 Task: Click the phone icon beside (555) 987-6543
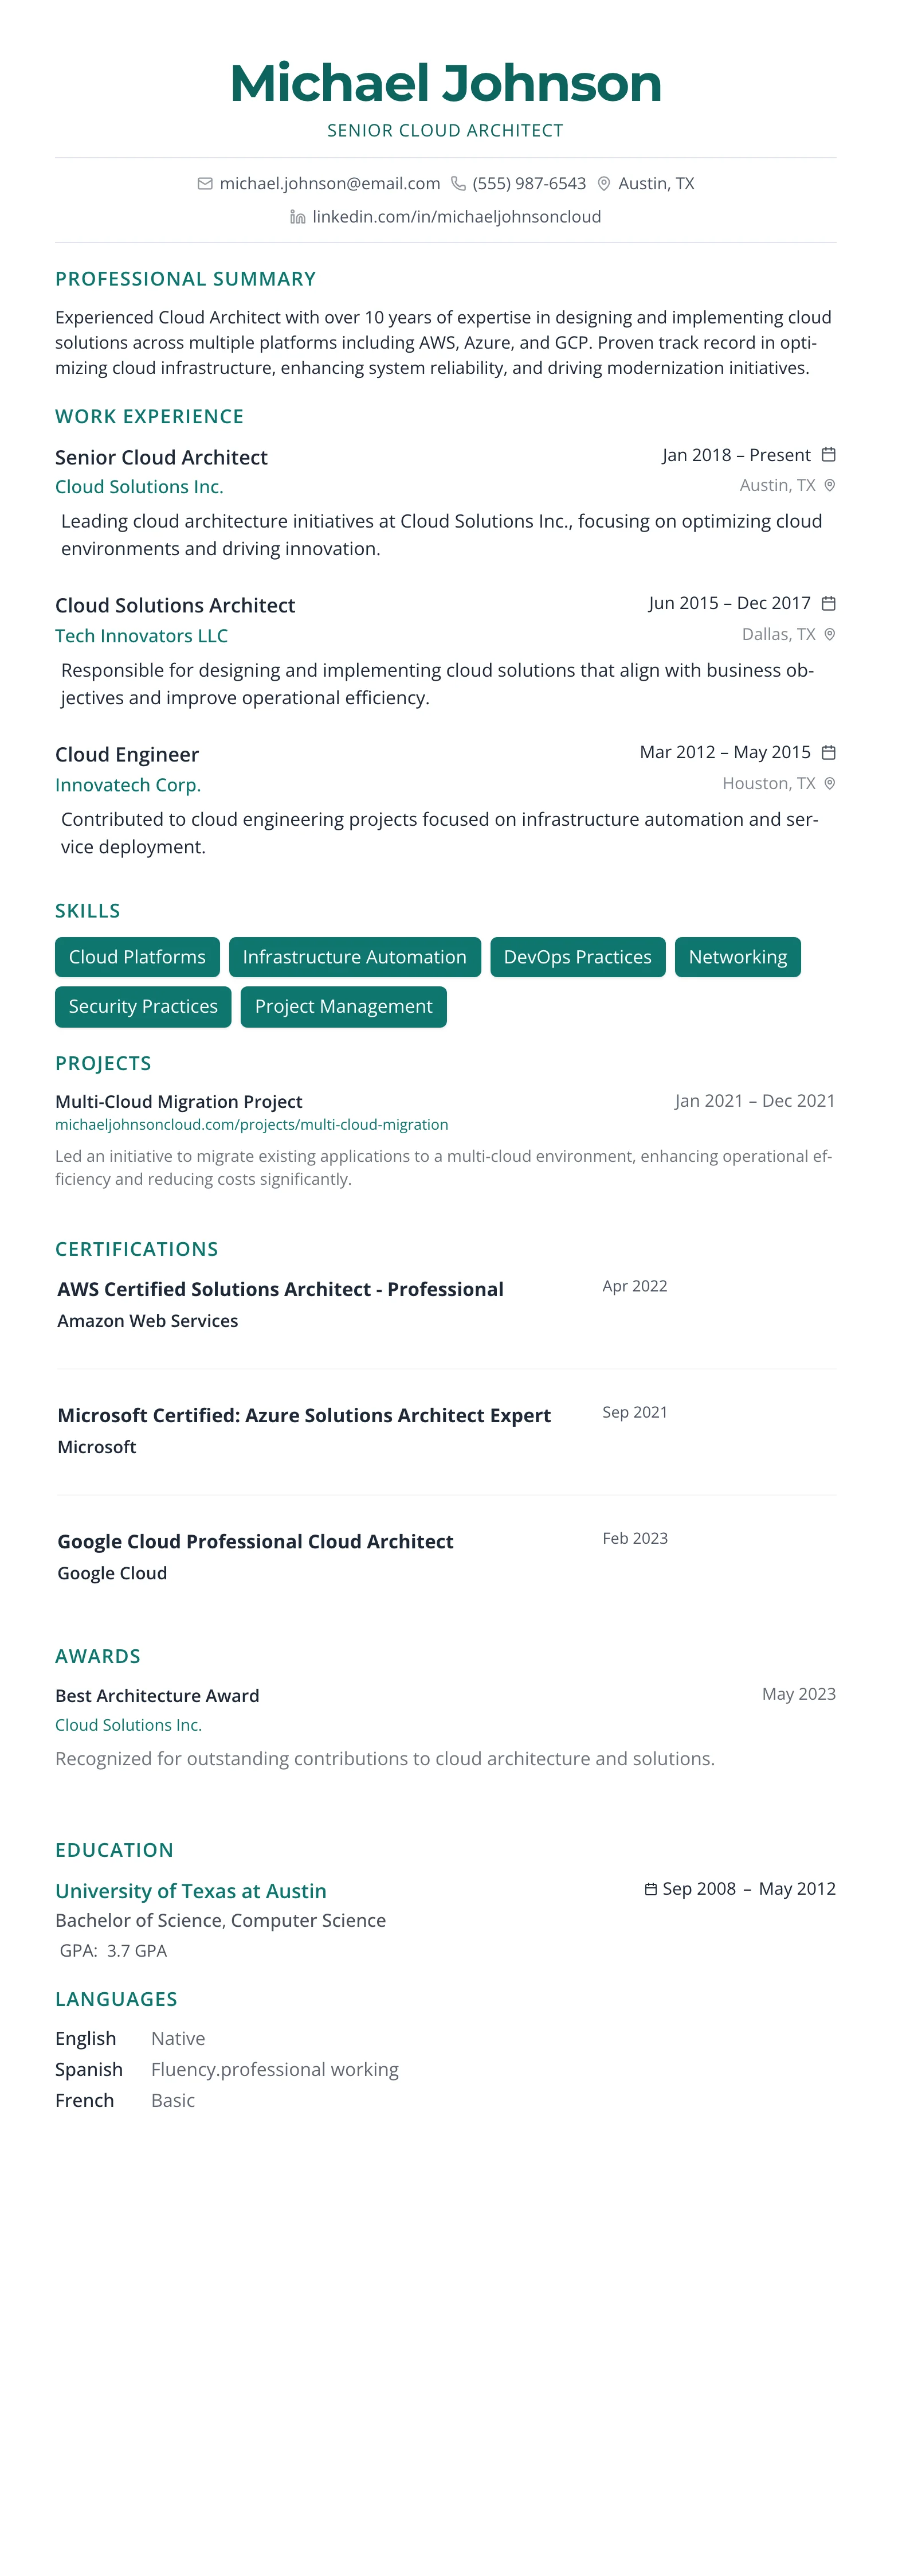point(457,183)
